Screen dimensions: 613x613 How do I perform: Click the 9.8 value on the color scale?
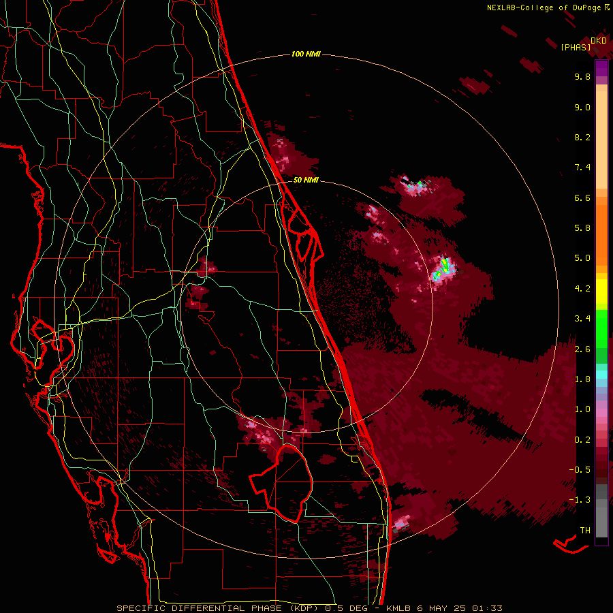[x=582, y=76]
